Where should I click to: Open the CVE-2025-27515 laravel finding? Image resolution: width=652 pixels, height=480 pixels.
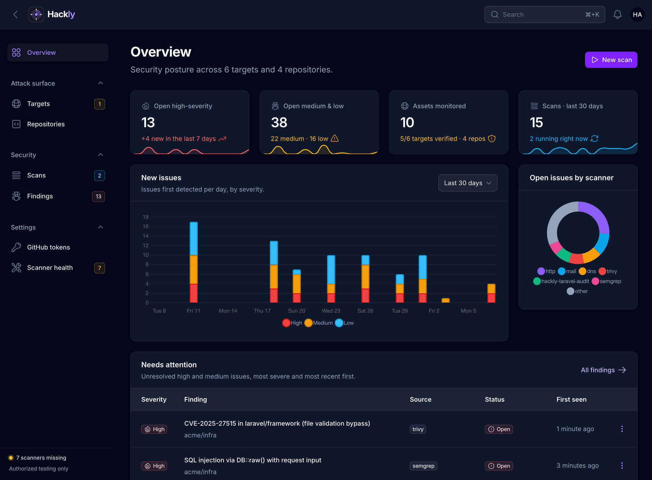pos(277,423)
